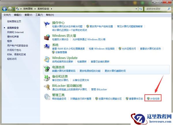Viewport: 173px width, 125px height.
Task: Click the Control Panel icon in address bar
Action: [17, 9]
